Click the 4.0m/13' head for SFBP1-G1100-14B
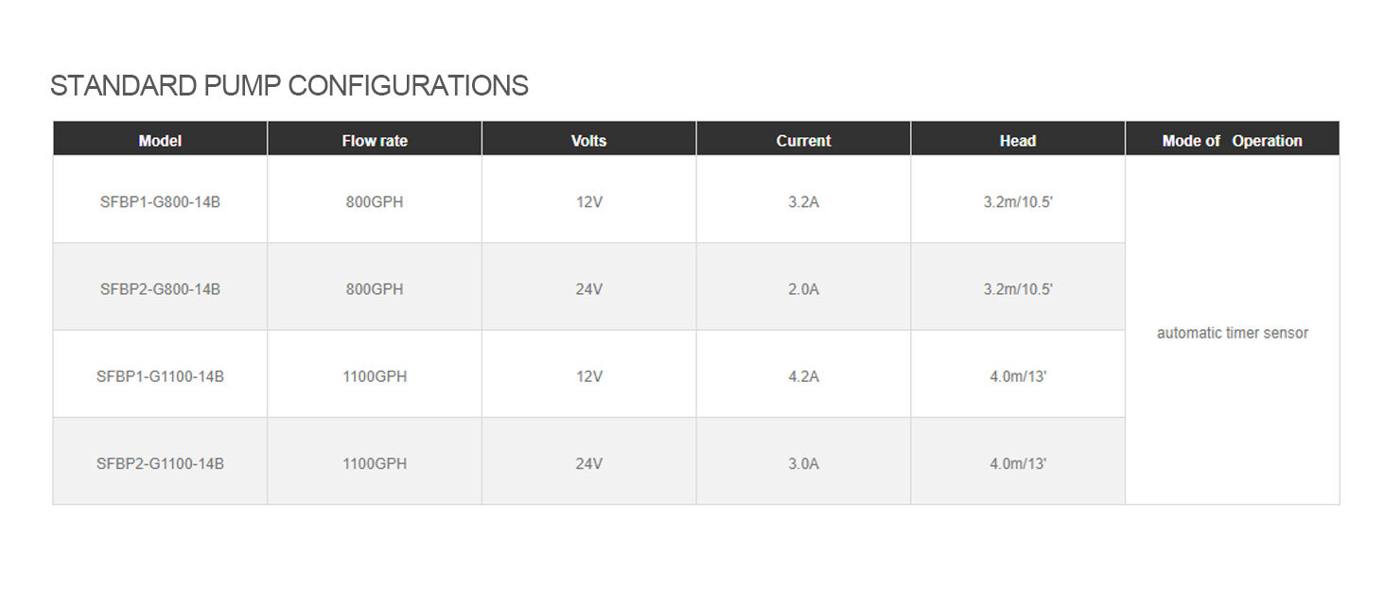The height and width of the screenshot is (591, 1385). [x=1018, y=376]
